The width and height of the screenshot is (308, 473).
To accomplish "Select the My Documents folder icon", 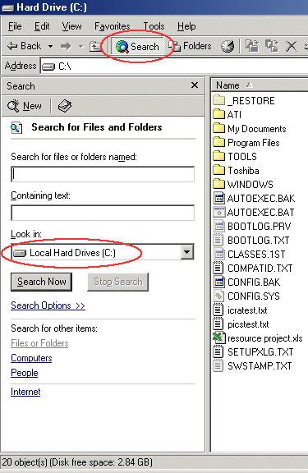I will pos(218,128).
